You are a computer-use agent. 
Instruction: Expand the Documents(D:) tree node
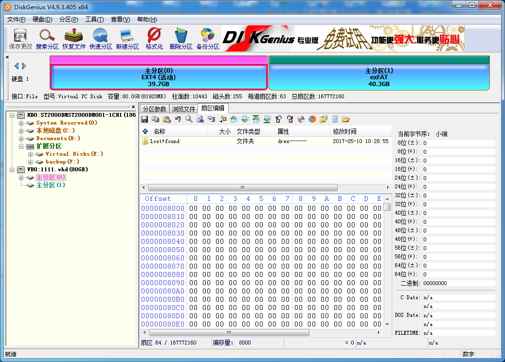[x=21, y=139]
